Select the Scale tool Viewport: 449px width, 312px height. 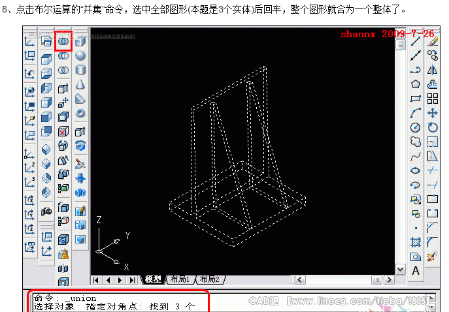(x=433, y=142)
